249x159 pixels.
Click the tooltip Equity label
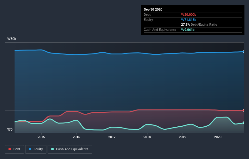[148, 20]
